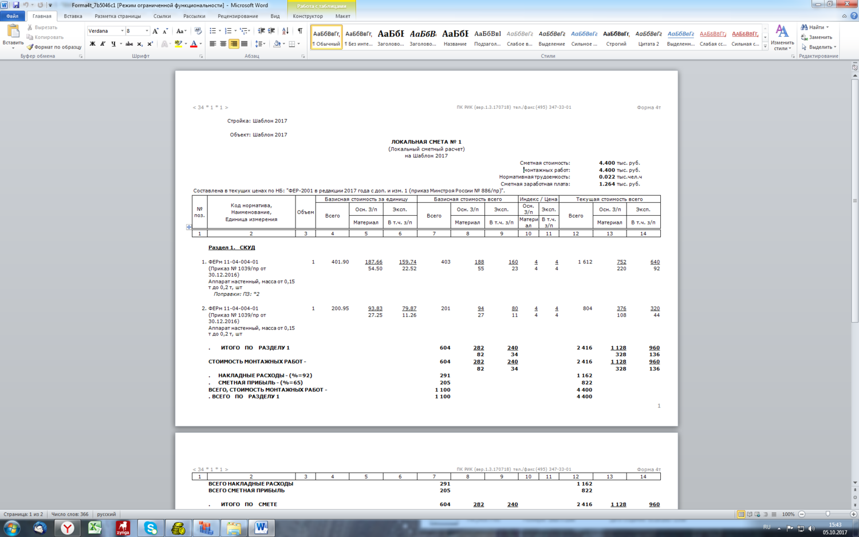Open the font name dropdown (Verdana)
This screenshot has width=859, height=537.
point(122,31)
